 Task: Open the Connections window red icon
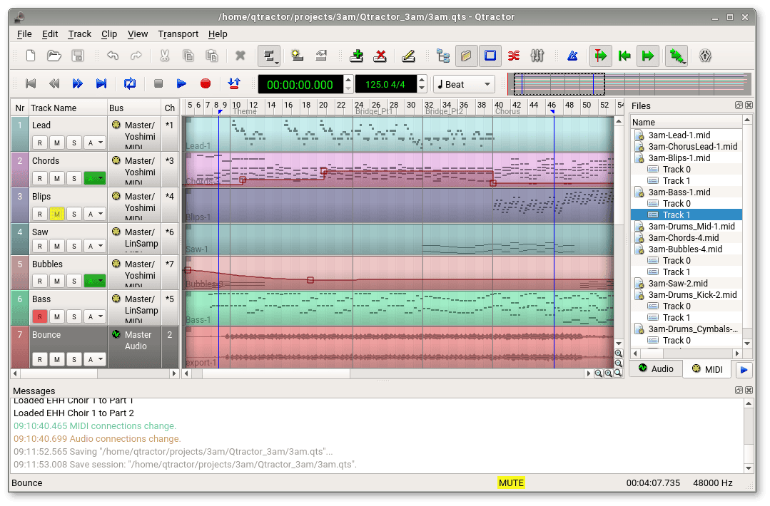tap(514, 56)
